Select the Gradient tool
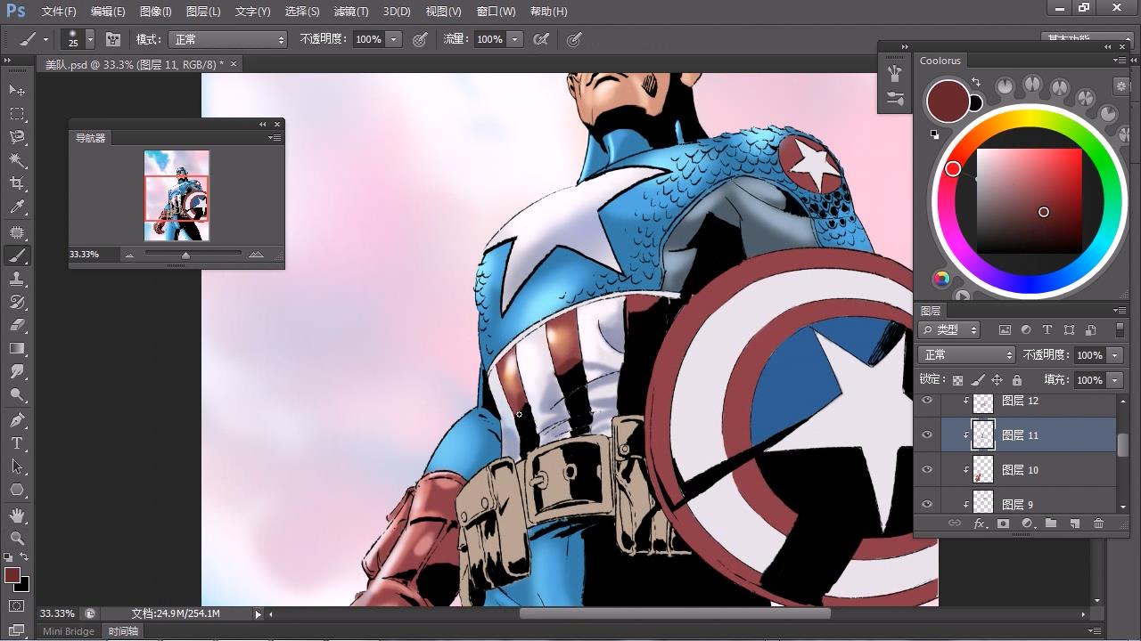The image size is (1141, 641). point(17,348)
